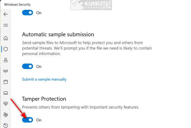The image size is (191, 128).
Task: Open Account protection person icon
Action: pos(6,60)
